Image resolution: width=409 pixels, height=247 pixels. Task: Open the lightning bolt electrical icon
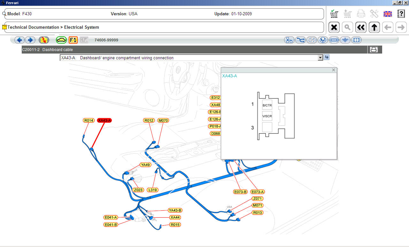click(x=44, y=40)
